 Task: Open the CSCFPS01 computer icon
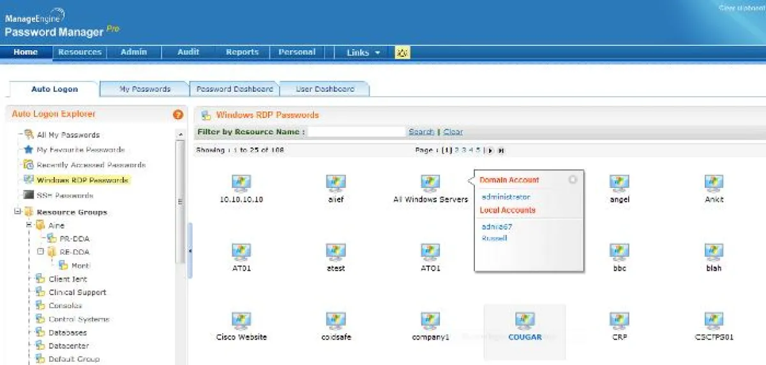[x=714, y=321]
